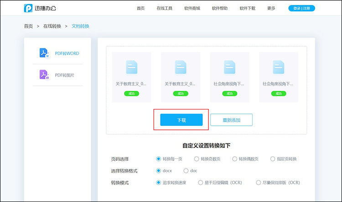Click the PDF转WORD sidebar icon
Viewport: 342px width, 202px height.
(44, 53)
